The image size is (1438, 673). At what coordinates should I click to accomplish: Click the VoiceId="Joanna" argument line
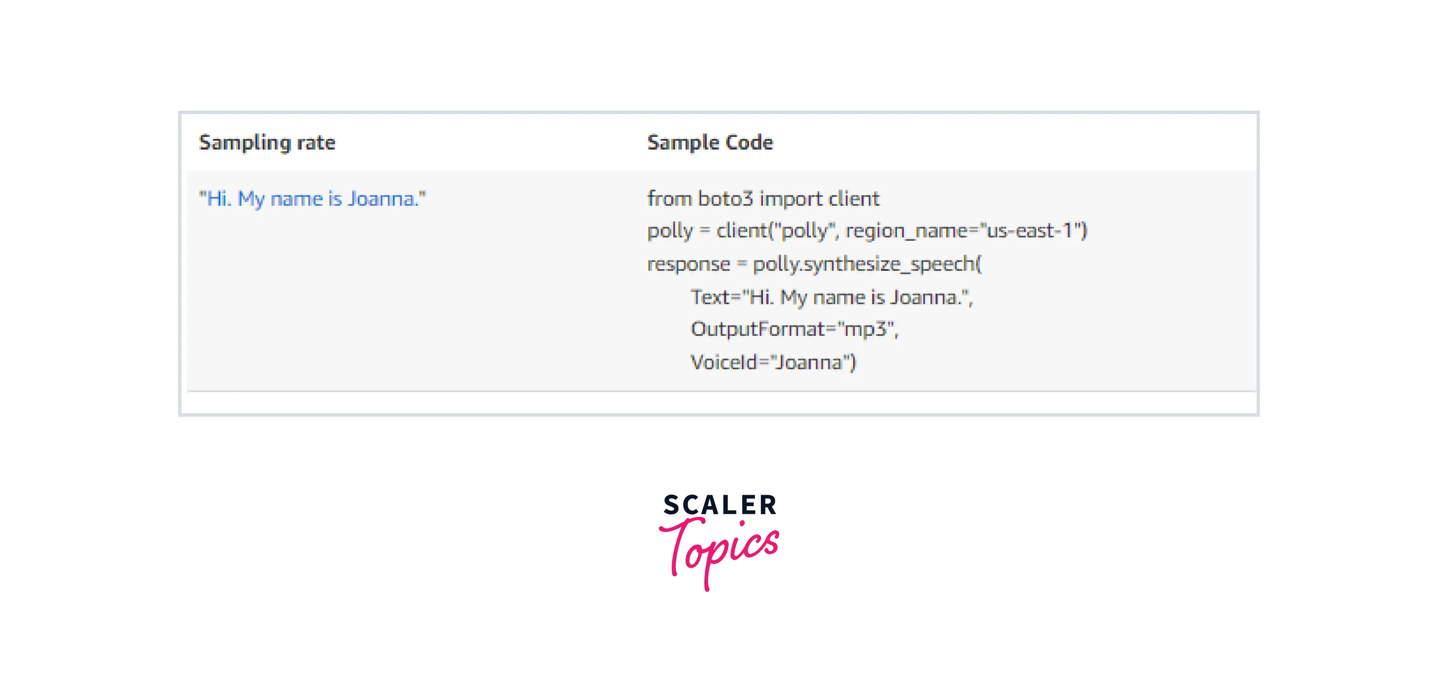point(773,362)
